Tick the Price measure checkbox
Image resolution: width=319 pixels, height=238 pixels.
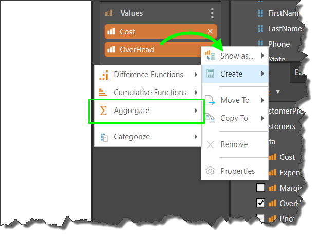coord(260,218)
